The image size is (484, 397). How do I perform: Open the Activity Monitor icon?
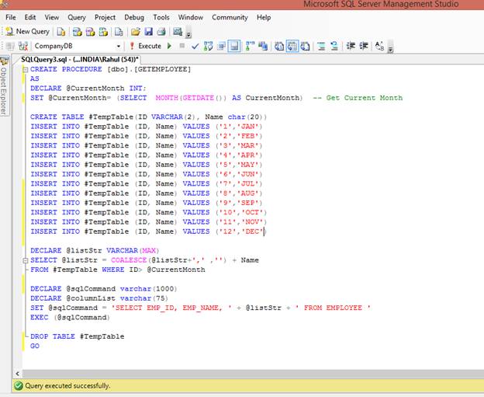pyautogui.click(x=178, y=32)
